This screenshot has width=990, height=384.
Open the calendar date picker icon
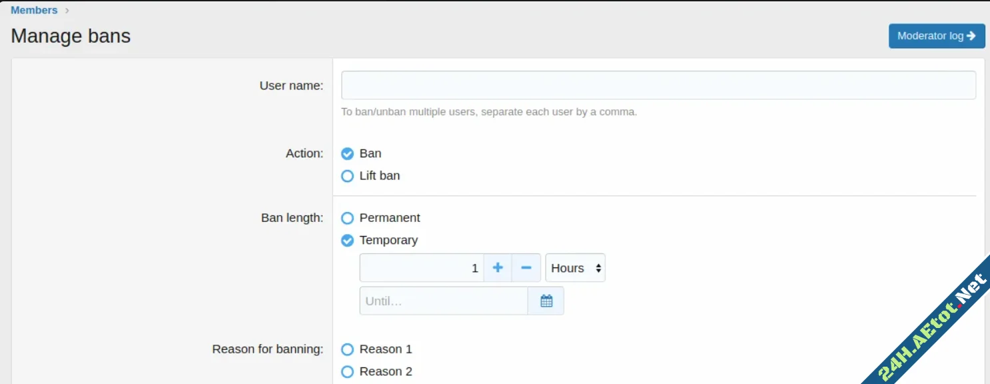[x=546, y=301]
